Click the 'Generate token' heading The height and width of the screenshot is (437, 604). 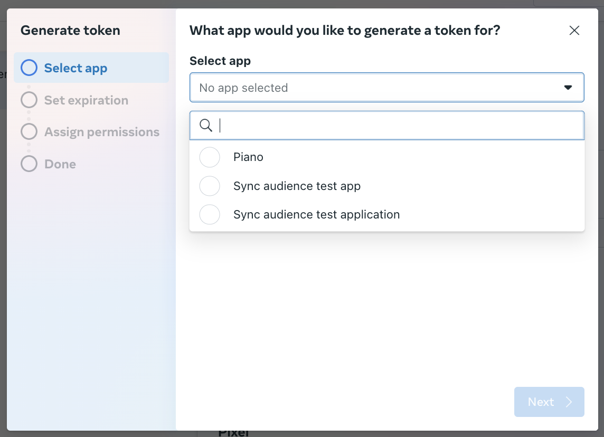coord(70,31)
